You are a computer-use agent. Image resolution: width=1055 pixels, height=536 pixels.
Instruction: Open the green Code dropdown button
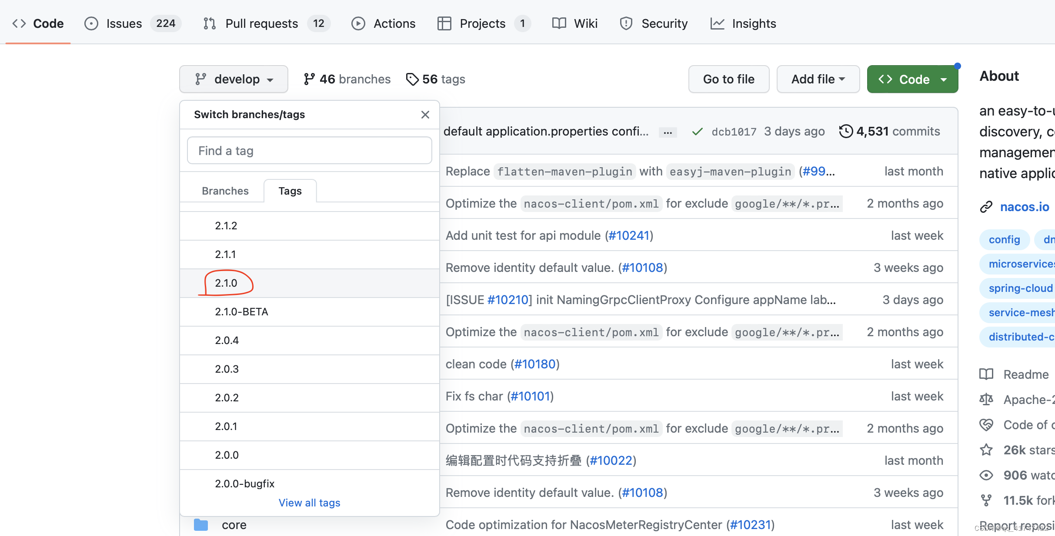pos(912,79)
